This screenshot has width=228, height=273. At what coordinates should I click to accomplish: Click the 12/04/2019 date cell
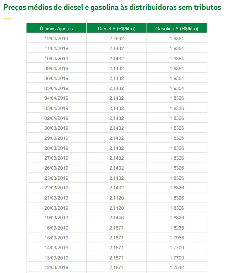pos(56,38)
